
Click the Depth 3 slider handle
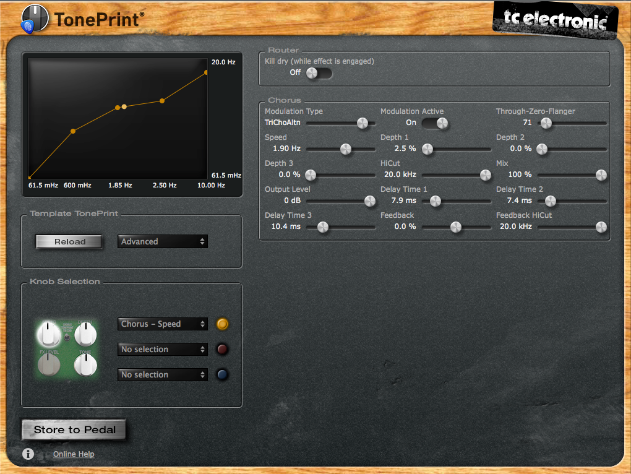click(x=311, y=175)
